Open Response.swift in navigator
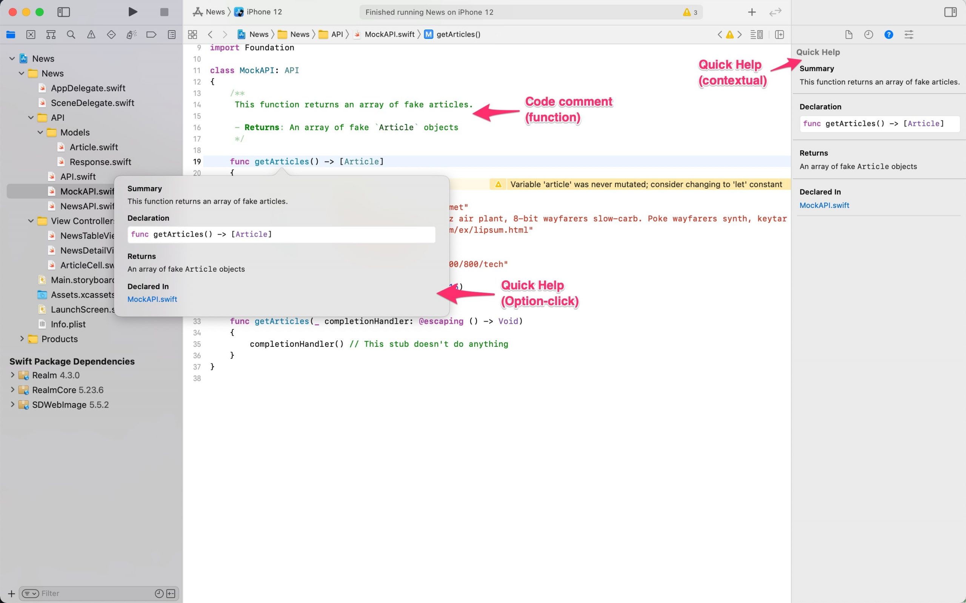This screenshot has height=603, width=966. (x=100, y=162)
